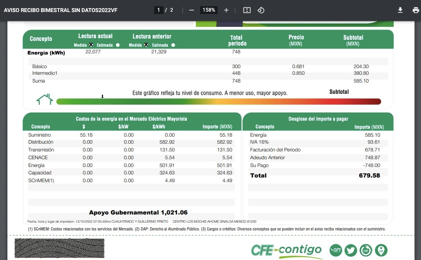
Task: Click the Lectura actual column header
Action: pos(95,36)
